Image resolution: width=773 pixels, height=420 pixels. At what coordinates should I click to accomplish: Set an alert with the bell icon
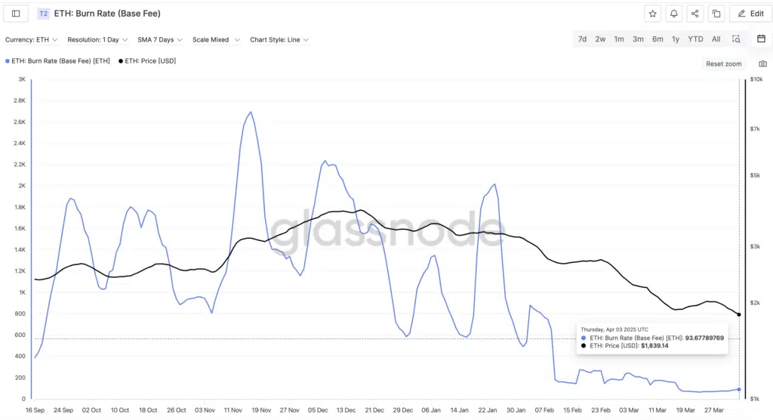click(x=673, y=14)
